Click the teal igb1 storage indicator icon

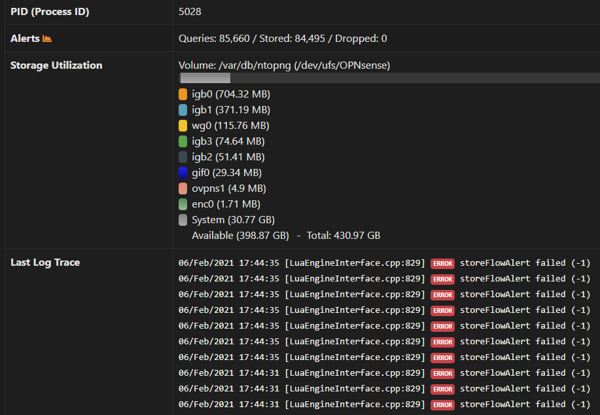tap(183, 109)
